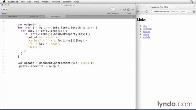
Task: Click the list icon in Tools group
Action: click(x=133, y=9)
